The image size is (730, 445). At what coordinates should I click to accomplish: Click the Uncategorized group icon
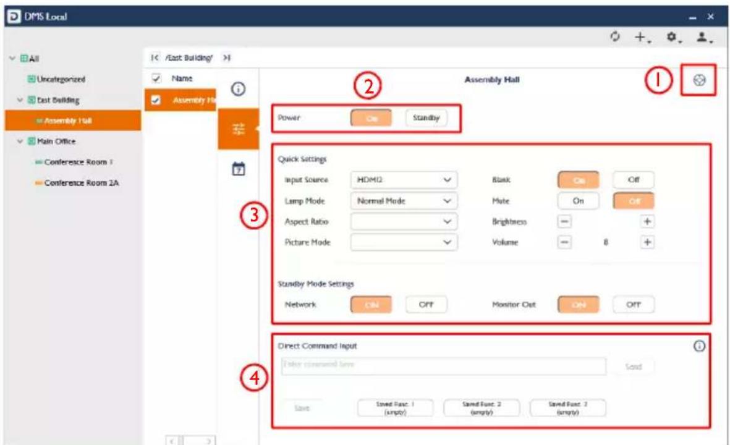point(31,79)
